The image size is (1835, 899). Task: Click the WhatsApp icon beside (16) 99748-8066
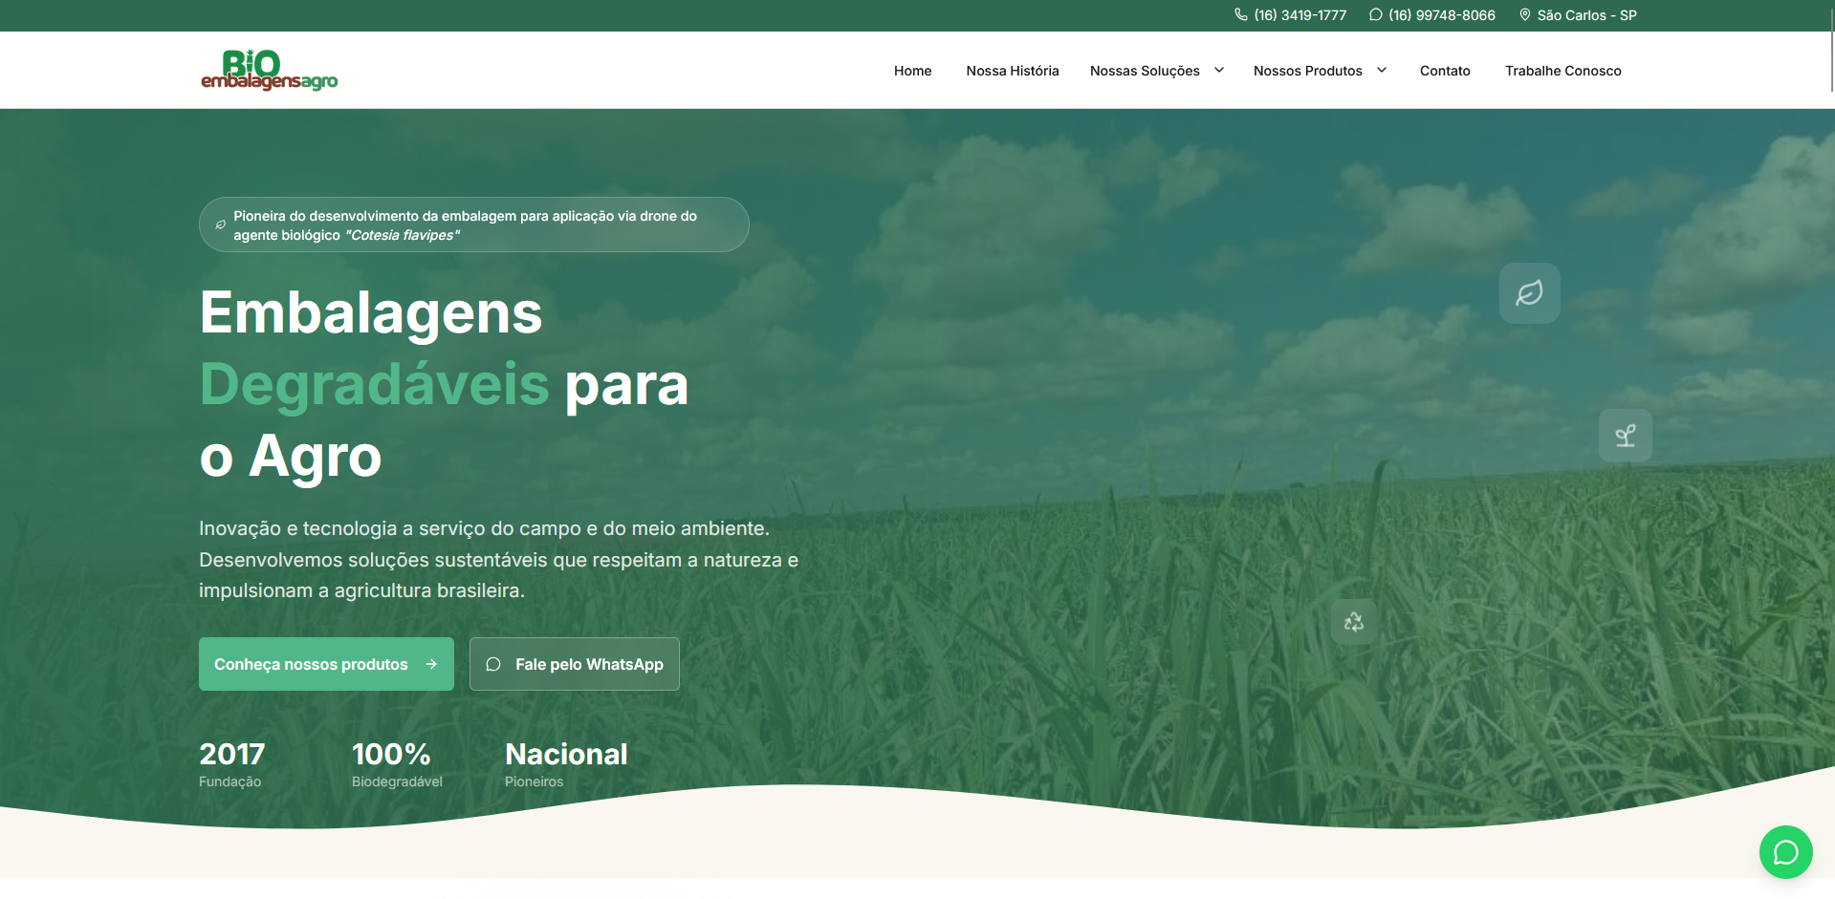tap(1375, 14)
